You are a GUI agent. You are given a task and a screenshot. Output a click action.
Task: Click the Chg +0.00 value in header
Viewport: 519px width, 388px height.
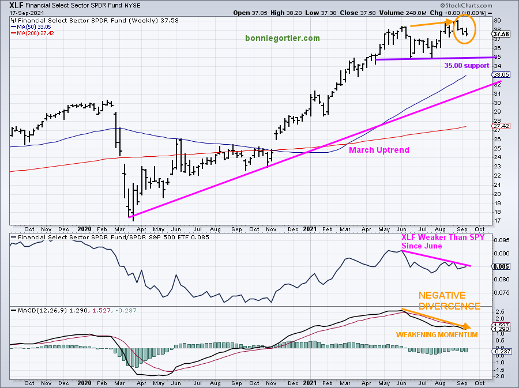[x=458, y=13]
